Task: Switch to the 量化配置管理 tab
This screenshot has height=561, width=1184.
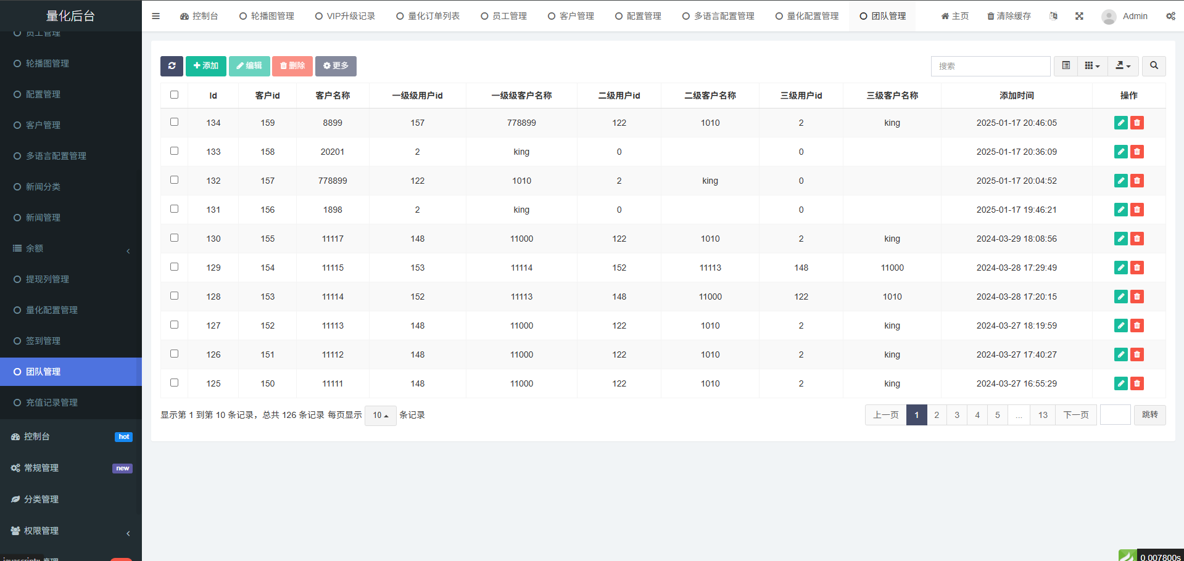Action: [807, 16]
